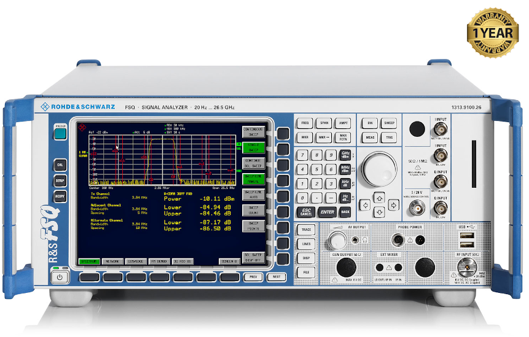Select the Hz/dB.. unit key
This screenshot has height=337, width=529.
(x=345, y=198)
